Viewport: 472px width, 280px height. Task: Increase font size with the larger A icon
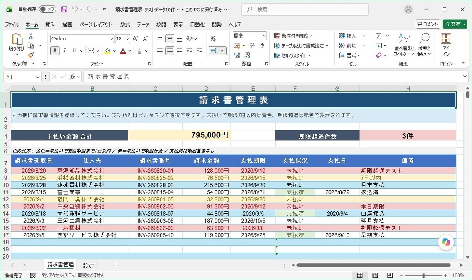[135, 39]
